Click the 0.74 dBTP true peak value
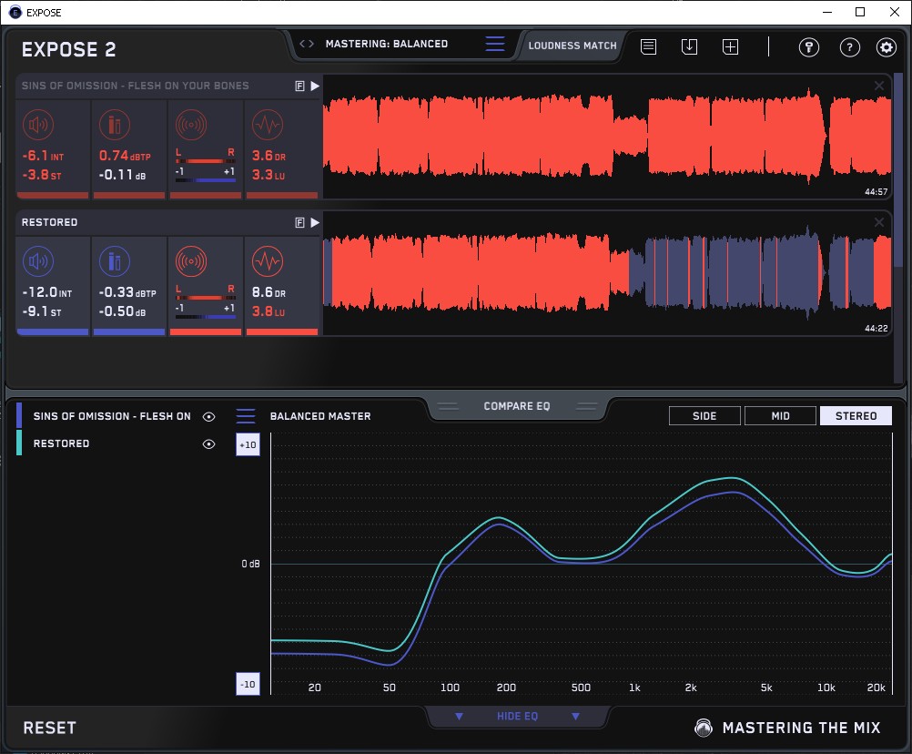Image resolution: width=912 pixels, height=754 pixels. click(x=125, y=156)
